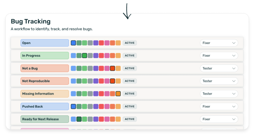Toggle ACTIVE badge for Not a Bug
Viewport: 258px width, 136px height.
pyautogui.click(x=130, y=68)
